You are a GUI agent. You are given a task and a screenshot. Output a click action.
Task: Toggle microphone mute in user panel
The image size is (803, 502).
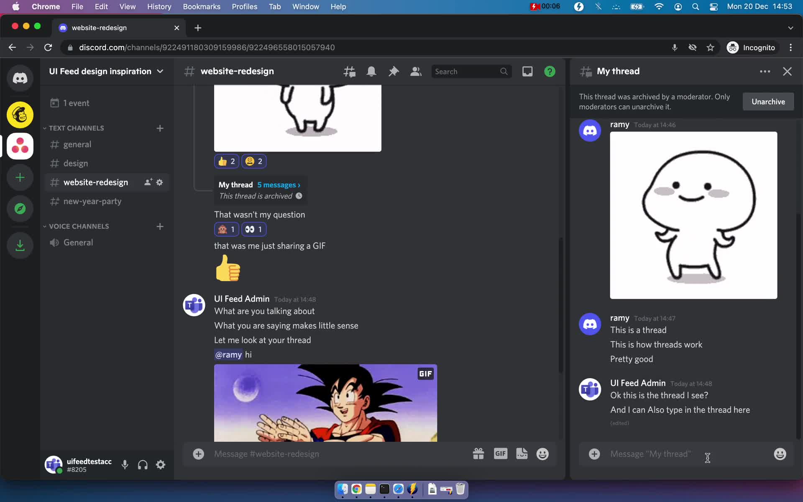(x=125, y=465)
